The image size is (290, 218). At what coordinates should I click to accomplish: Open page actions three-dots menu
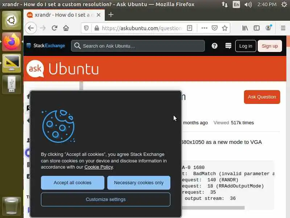click(x=204, y=28)
